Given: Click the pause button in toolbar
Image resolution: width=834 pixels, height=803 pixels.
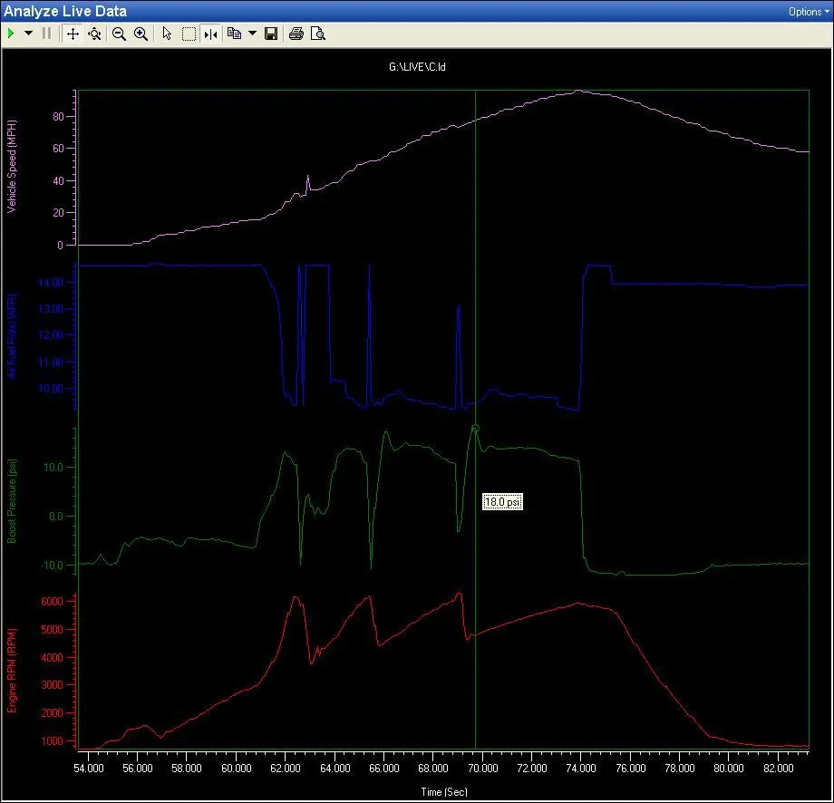Looking at the screenshot, I should pos(46,34).
